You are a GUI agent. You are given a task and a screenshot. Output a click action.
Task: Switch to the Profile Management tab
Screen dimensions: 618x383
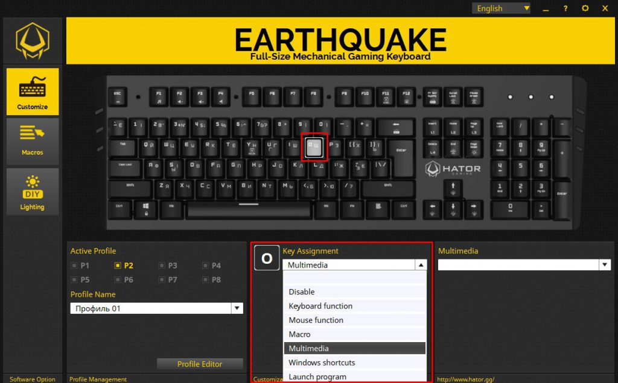pos(97,379)
